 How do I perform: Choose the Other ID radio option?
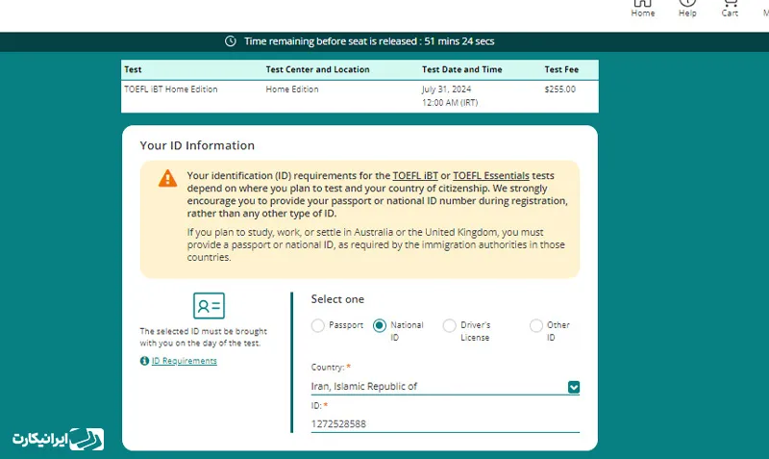click(536, 325)
